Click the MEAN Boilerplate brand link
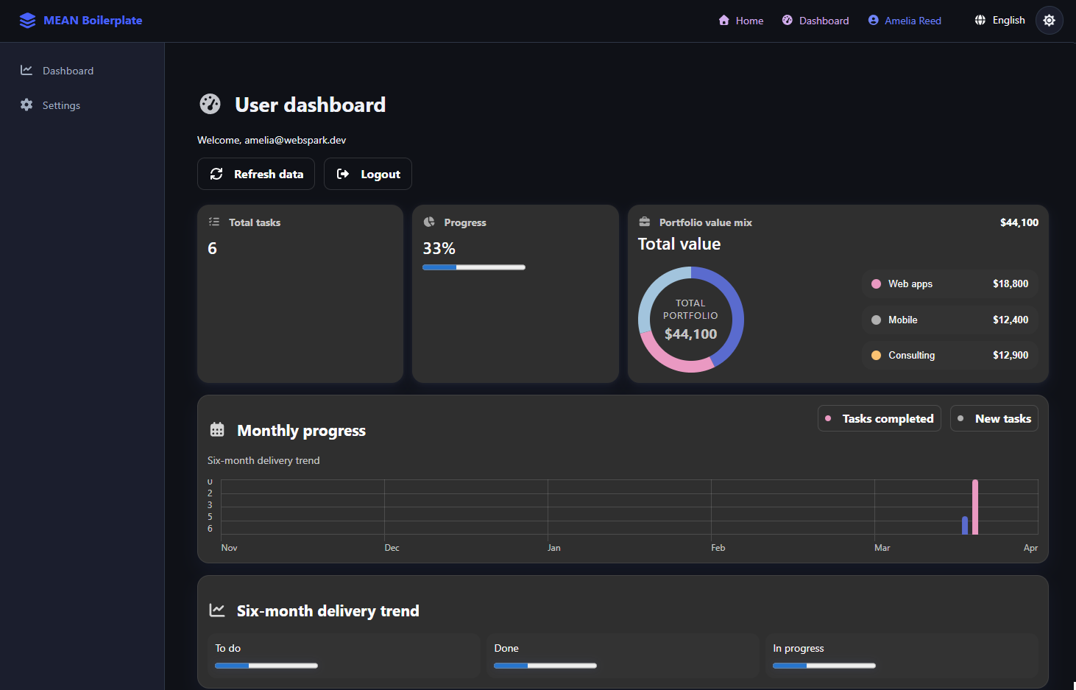The image size is (1076, 690). (x=81, y=21)
